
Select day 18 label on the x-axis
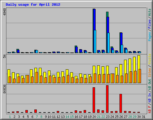[x=85, y=117]
